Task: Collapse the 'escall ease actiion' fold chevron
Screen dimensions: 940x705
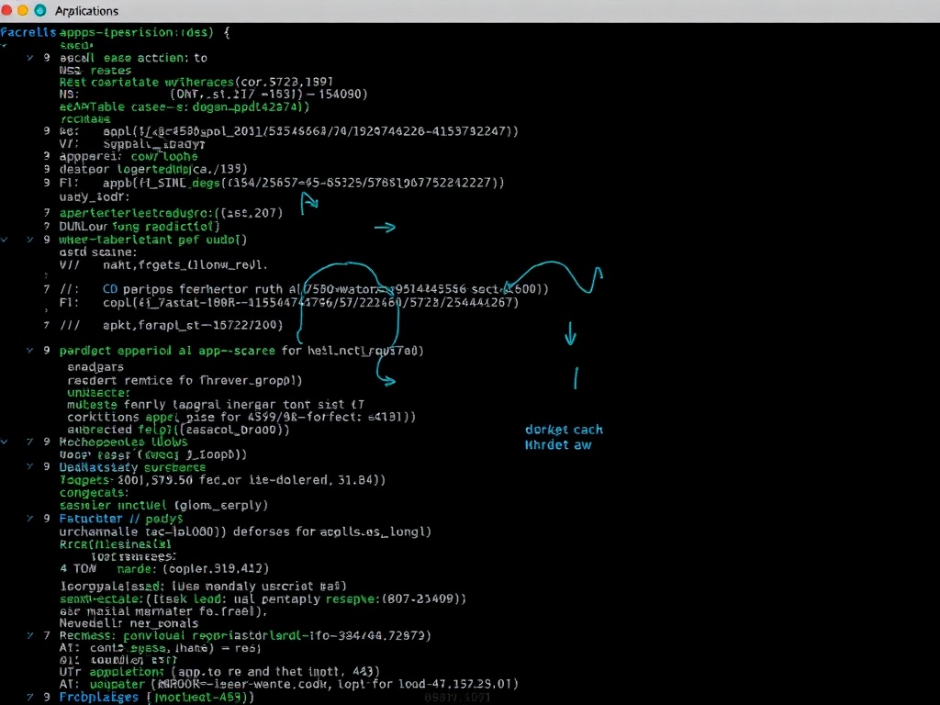Action: (x=30, y=57)
